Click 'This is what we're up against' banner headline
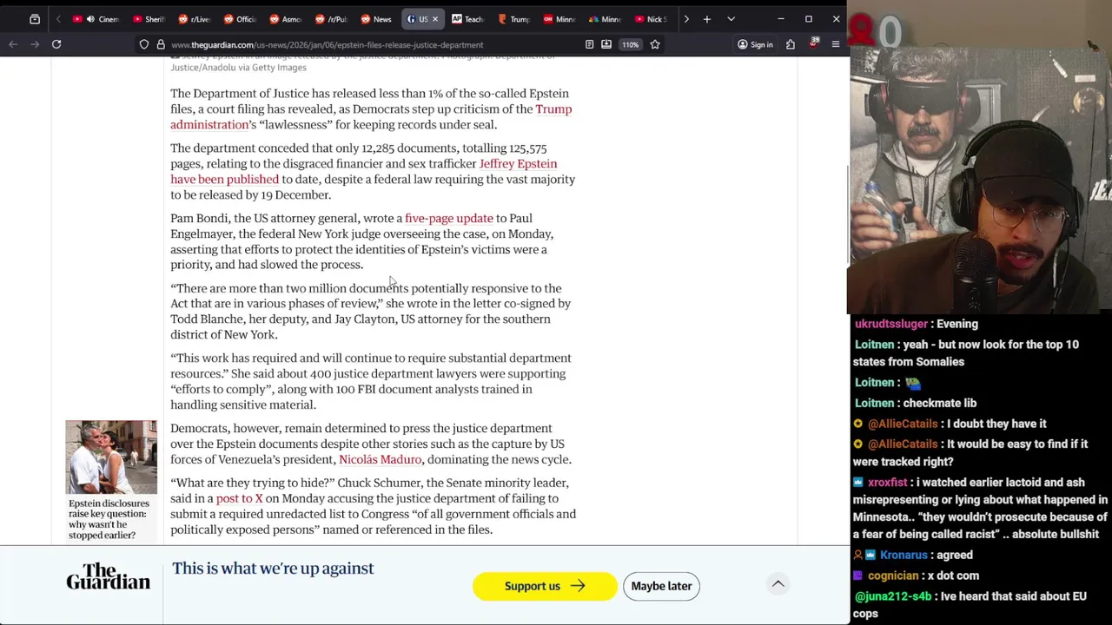 [273, 569]
